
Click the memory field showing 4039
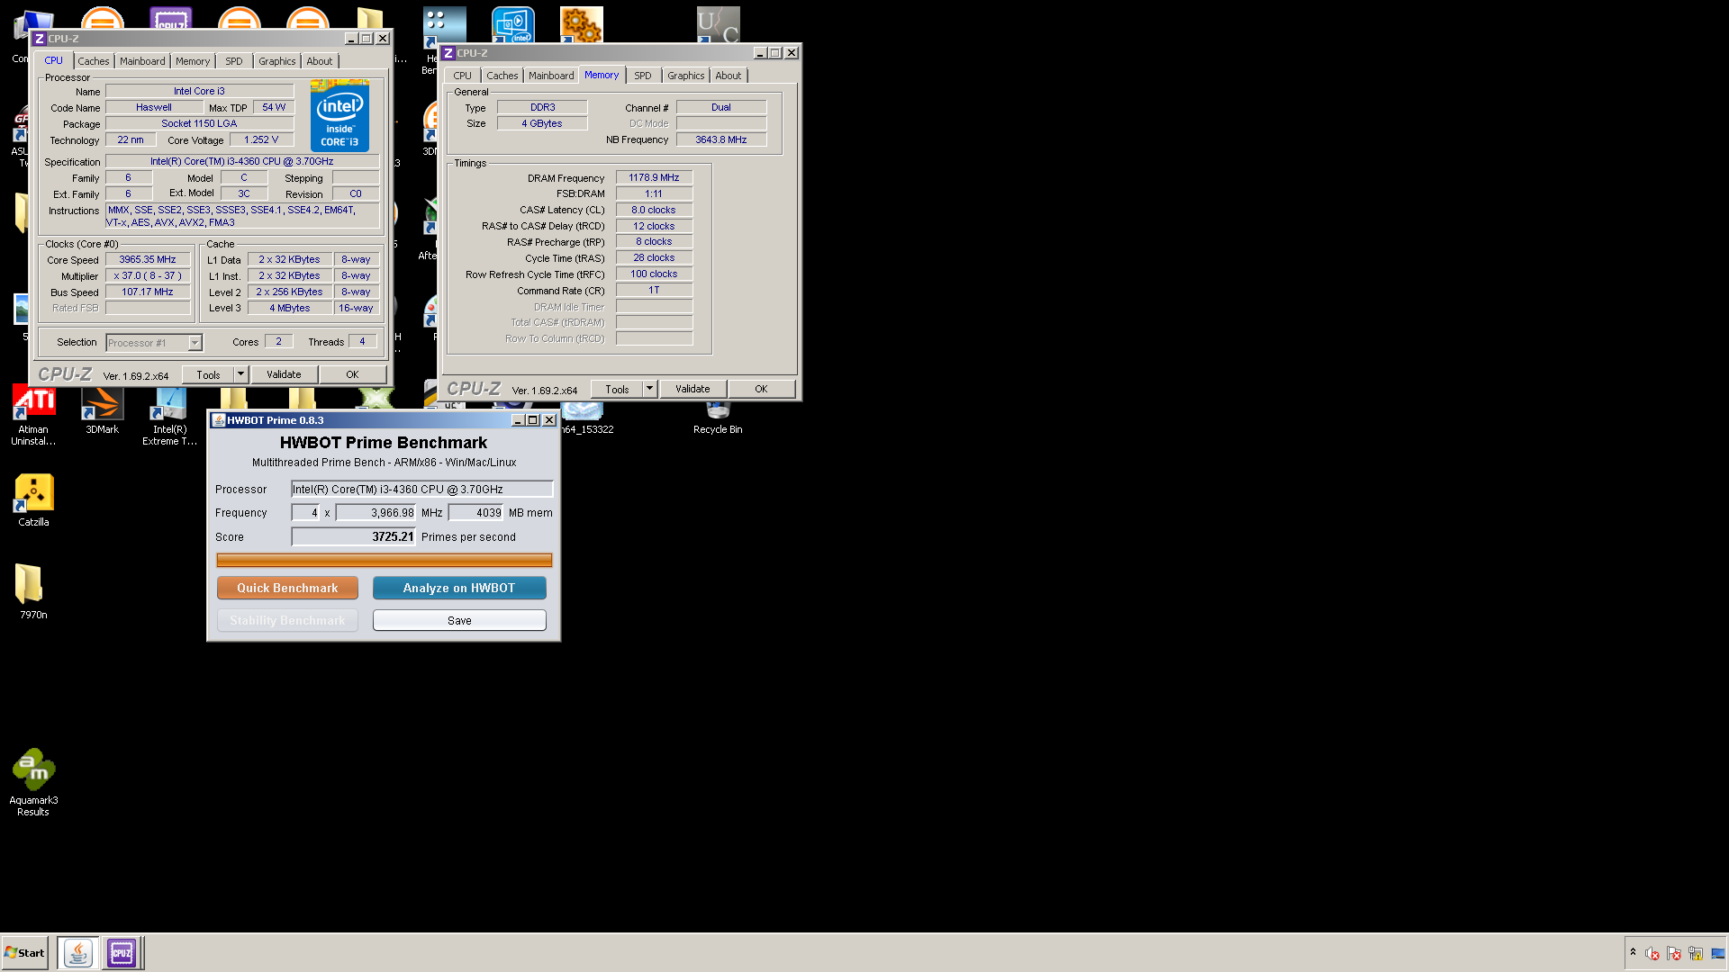coord(476,513)
